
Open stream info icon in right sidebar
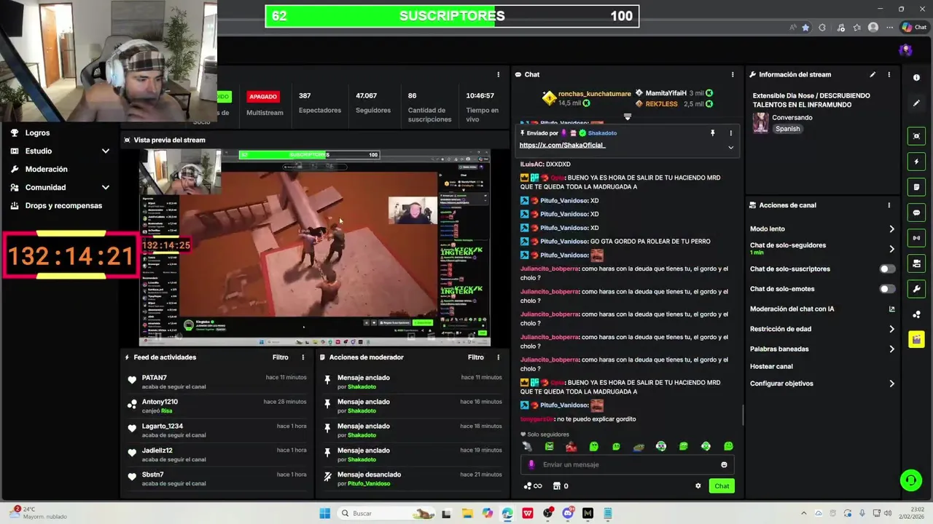pyautogui.click(x=916, y=78)
